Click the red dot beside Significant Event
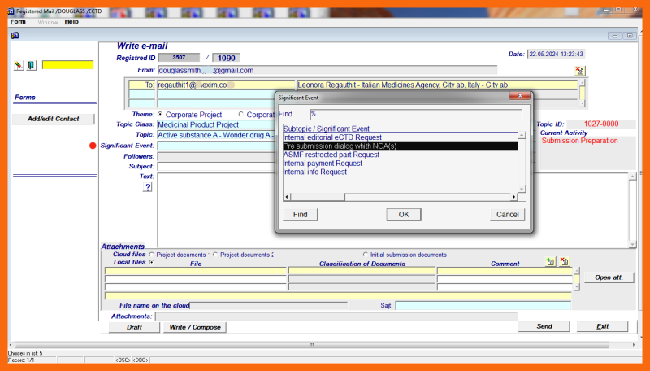 click(93, 146)
